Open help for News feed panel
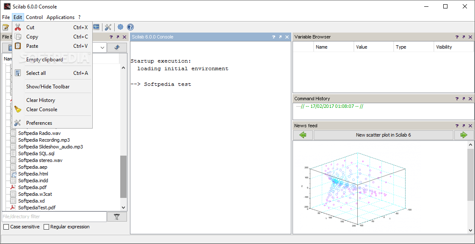 click(x=457, y=126)
